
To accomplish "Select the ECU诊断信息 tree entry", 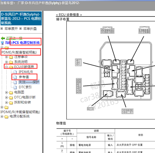I will pyautogui.click(x=24, y=67).
